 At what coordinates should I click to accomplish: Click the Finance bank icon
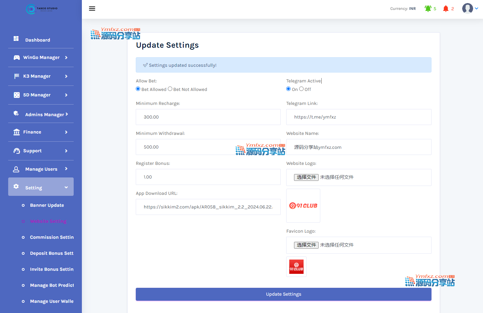click(x=16, y=132)
